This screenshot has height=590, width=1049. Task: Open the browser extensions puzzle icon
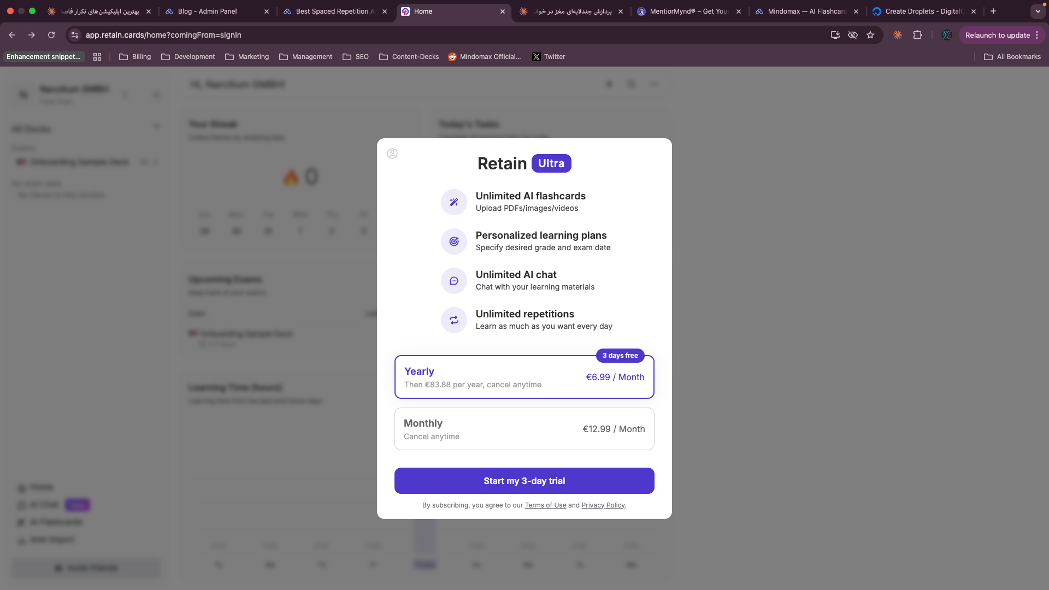coord(917,35)
